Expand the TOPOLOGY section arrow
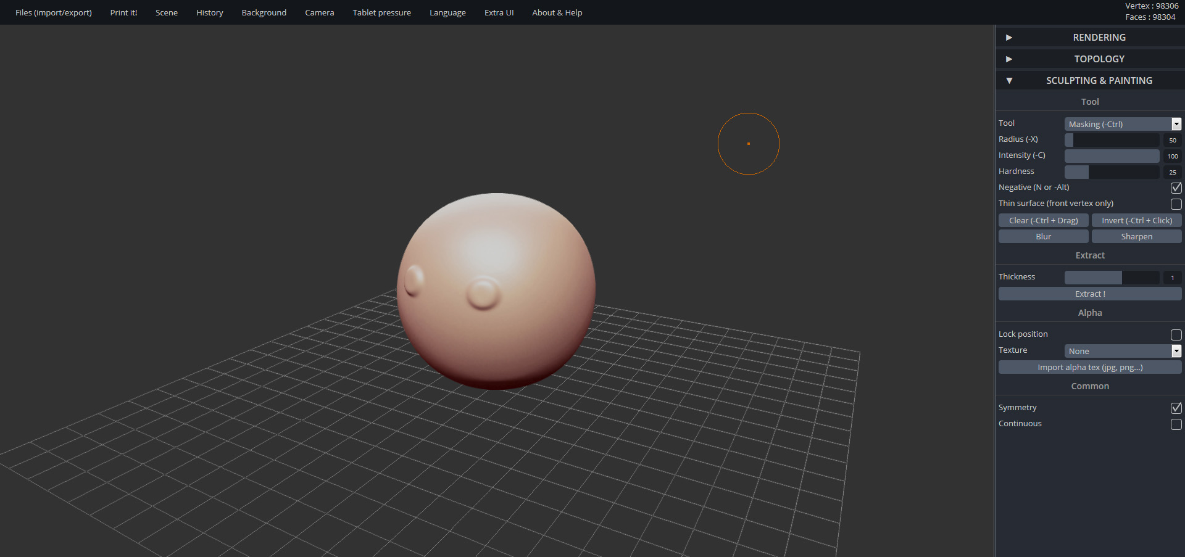 1009,59
